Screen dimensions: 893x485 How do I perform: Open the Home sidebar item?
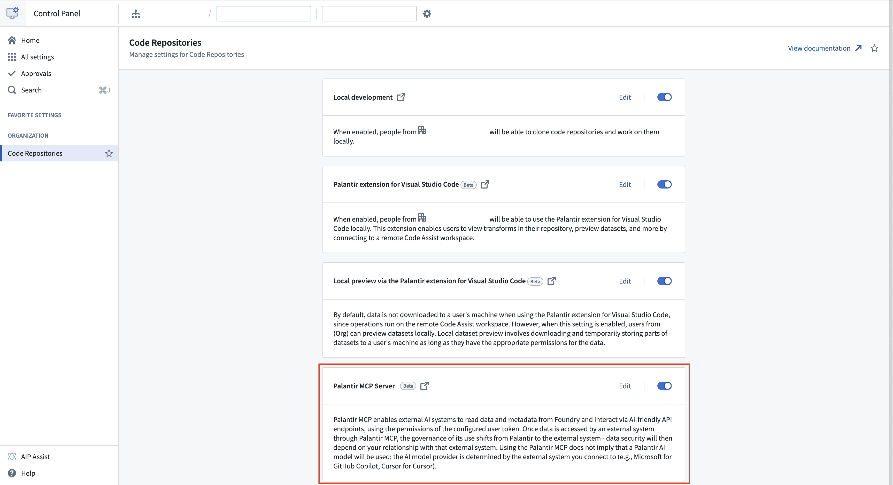click(30, 41)
